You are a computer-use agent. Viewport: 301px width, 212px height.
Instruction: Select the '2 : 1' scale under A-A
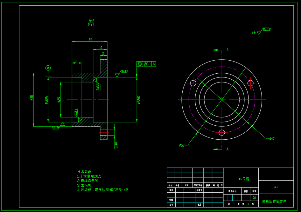(91, 25)
